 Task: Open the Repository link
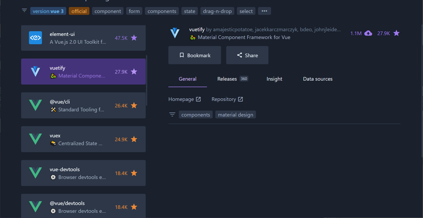[x=227, y=99]
